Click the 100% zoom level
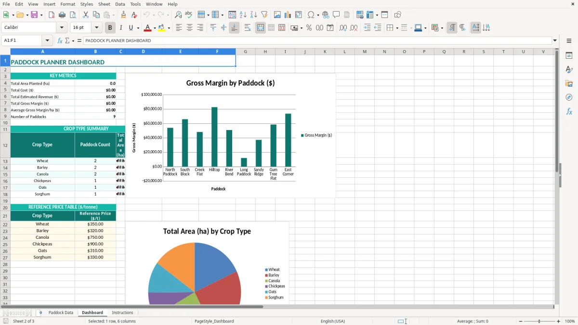Screen dimensions: 578x325 pos(570,321)
